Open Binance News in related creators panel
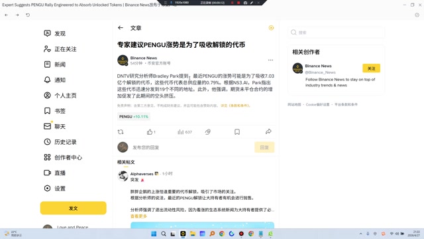 tap(318, 66)
